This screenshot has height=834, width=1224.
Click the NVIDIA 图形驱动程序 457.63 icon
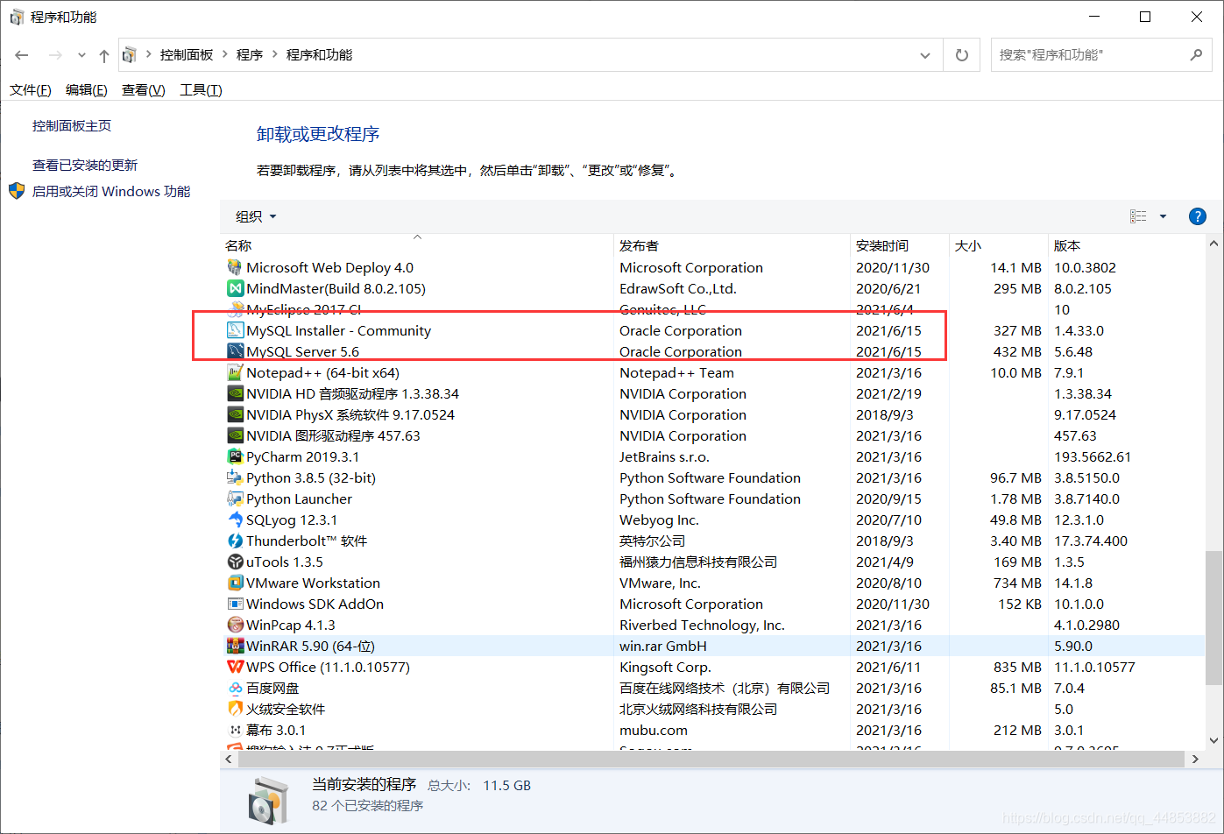click(x=235, y=435)
